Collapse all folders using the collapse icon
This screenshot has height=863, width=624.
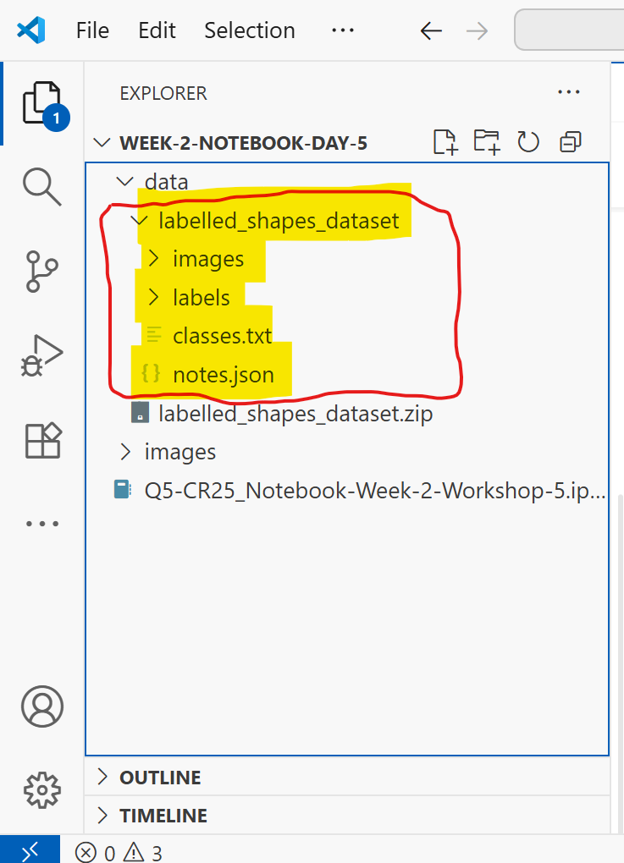[x=569, y=142]
